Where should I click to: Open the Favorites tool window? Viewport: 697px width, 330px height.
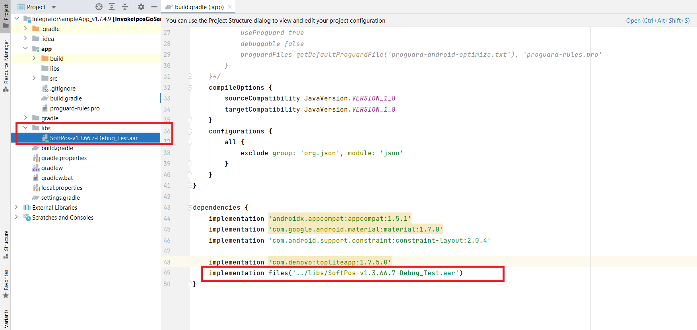(x=6, y=283)
